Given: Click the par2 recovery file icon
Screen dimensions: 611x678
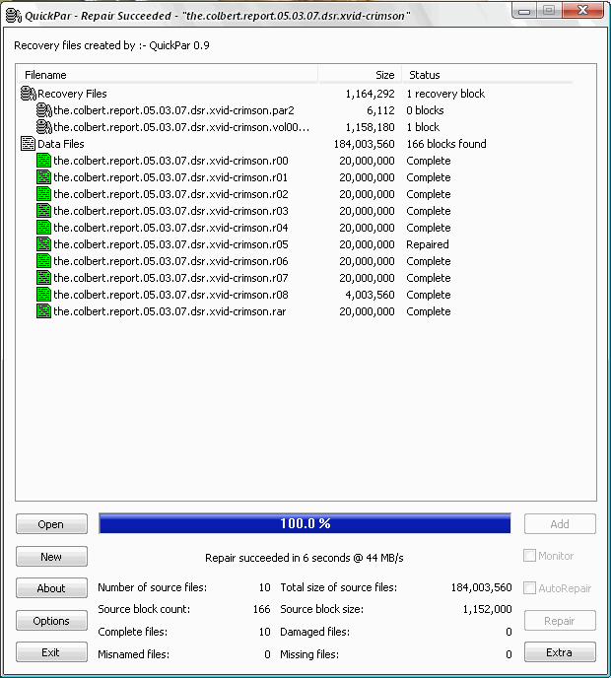Looking at the screenshot, I should 43,110.
